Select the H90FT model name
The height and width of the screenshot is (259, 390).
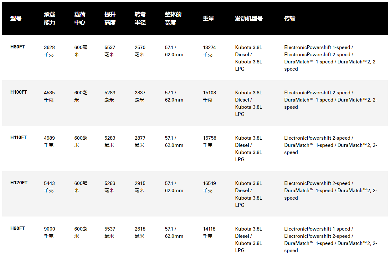(x=18, y=228)
